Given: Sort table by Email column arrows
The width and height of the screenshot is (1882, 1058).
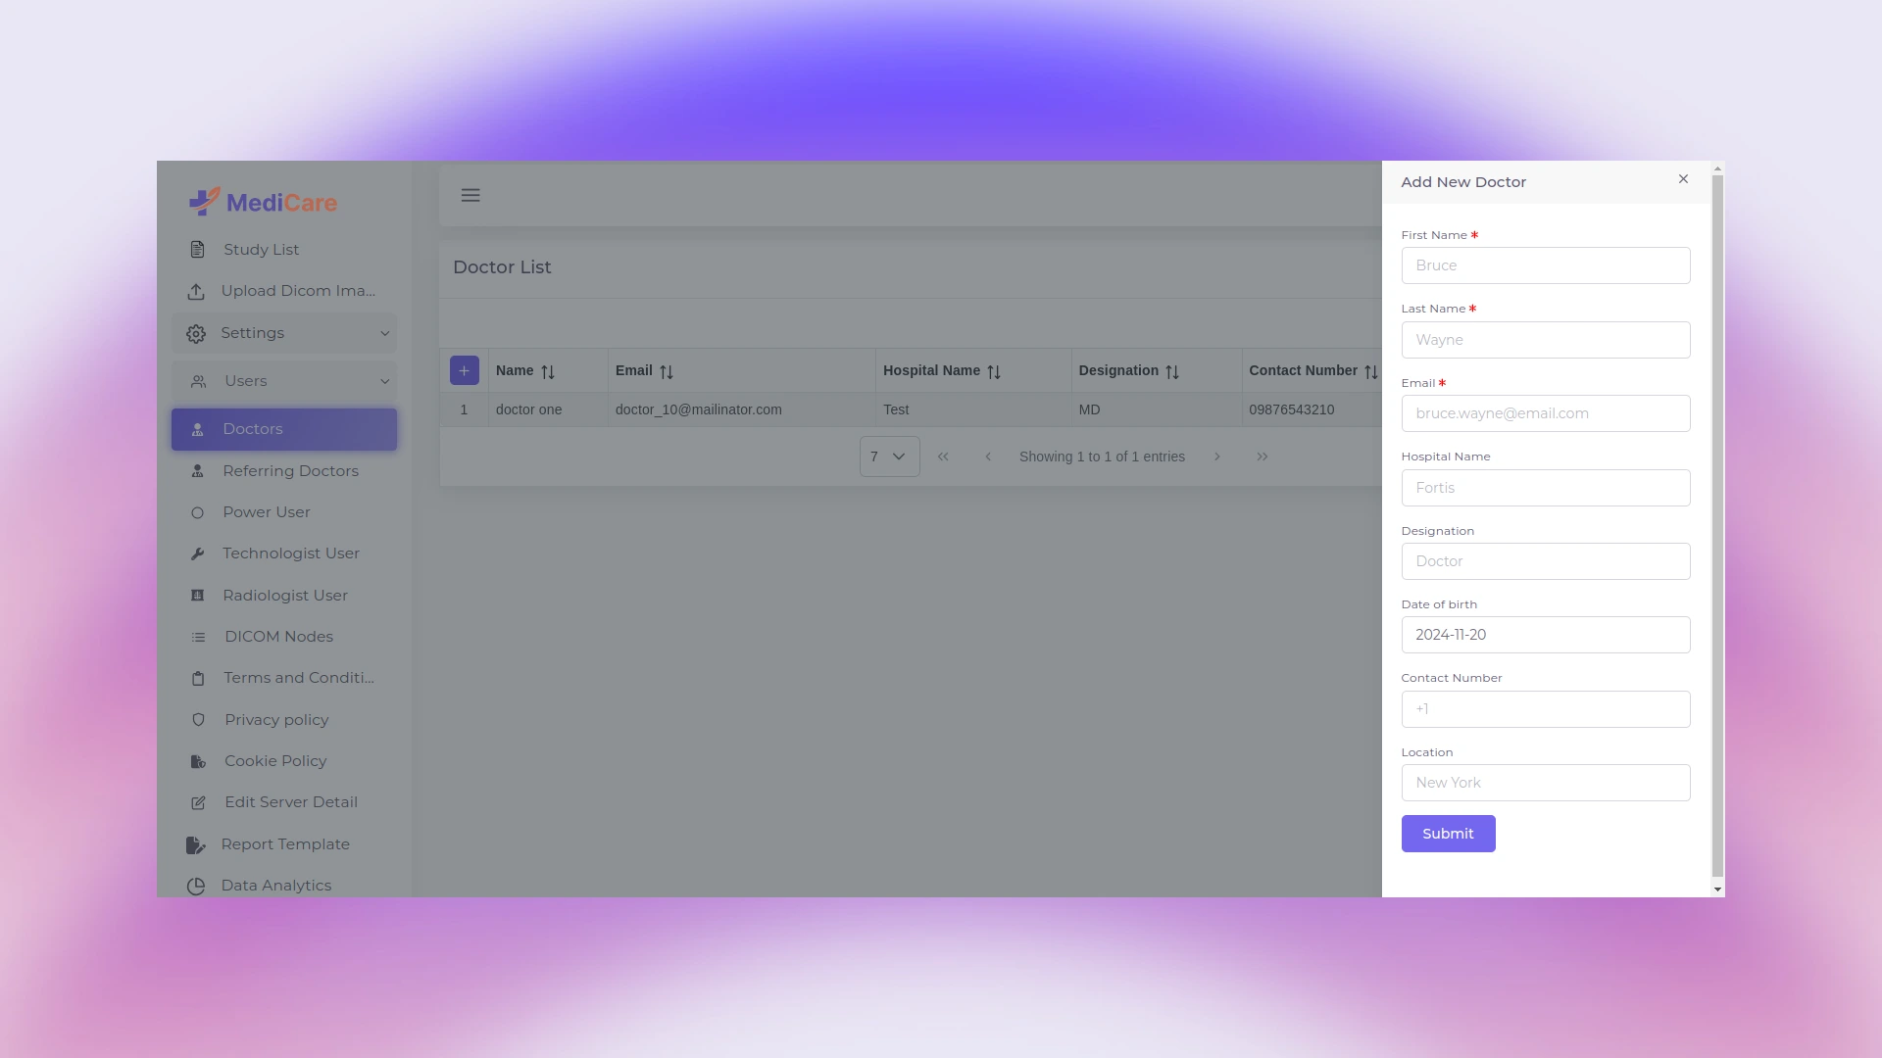Looking at the screenshot, I should click(x=667, y=371).
